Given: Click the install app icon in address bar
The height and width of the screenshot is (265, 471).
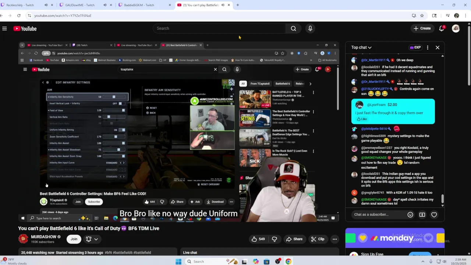Looking at the screenshot, I should pyautogui.click(x=414, y=15).
